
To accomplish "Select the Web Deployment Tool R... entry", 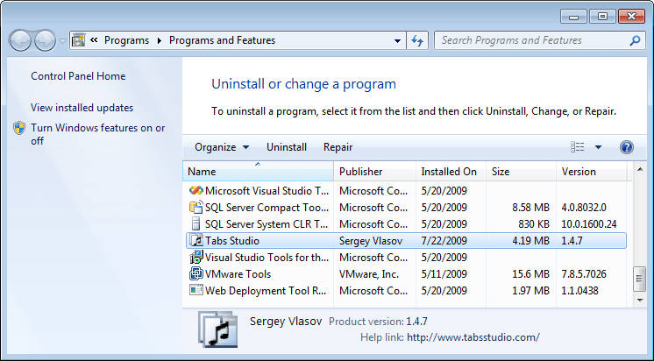I will 266,291.
